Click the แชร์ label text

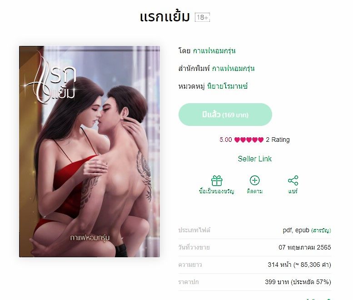tap(293, 191)
